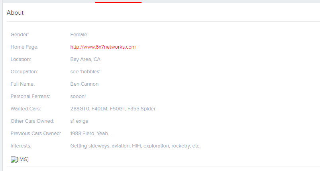Image resolution: width=320 pixels, height=171 pixels.
Task: Select the '288GT0, F40LM, F50GT, F355 Spider' text
Action: pos(113,109)
